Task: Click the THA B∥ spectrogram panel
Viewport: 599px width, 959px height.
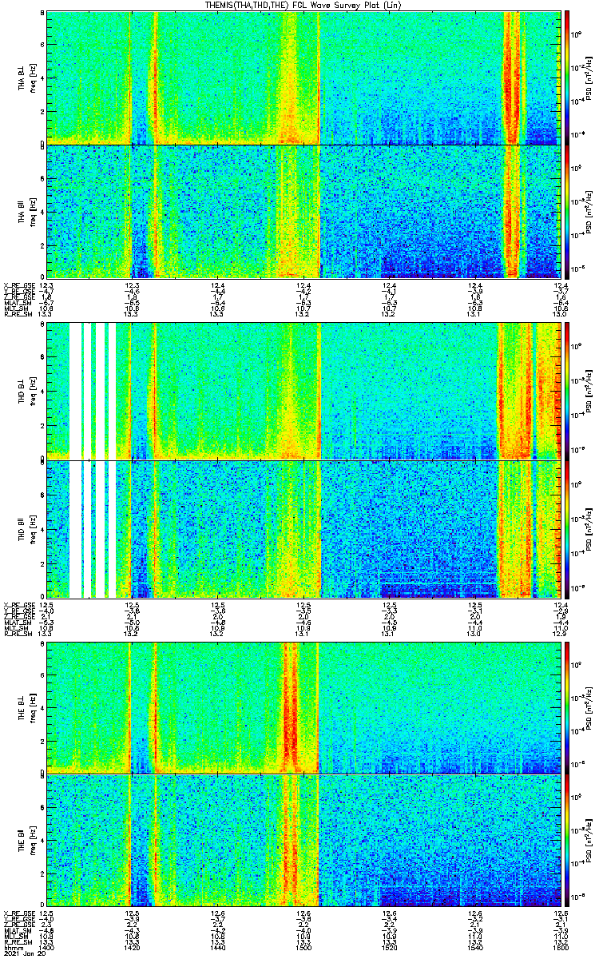Action: (x=302, y=211)
